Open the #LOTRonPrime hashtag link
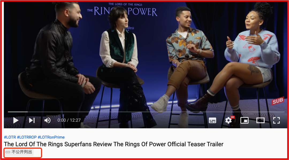The width and height of the screenshot is (289, 160). (51, 137)
